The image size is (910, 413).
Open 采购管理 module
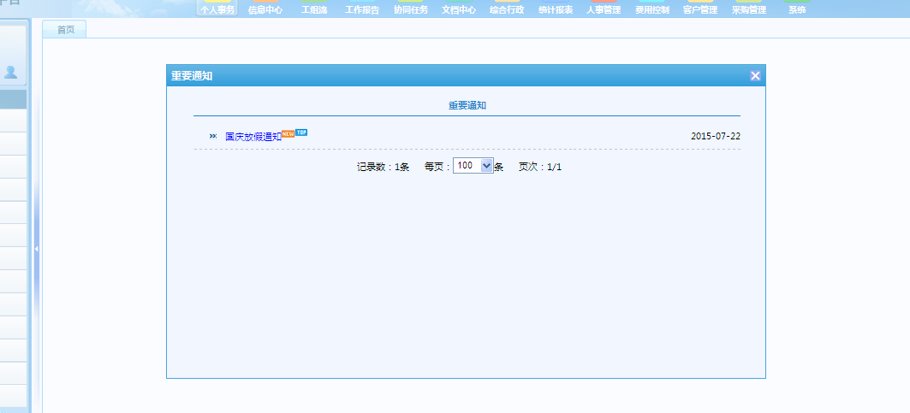coord(749,10)
